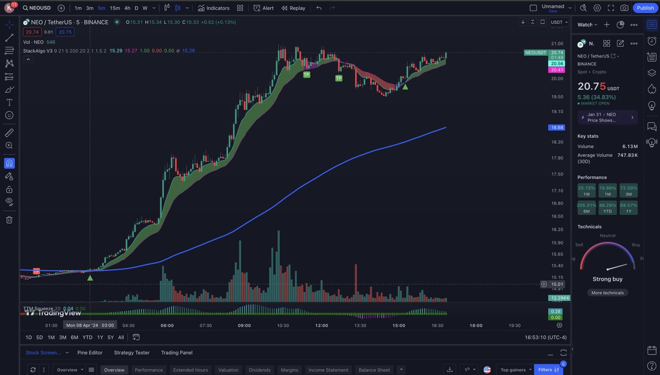Select the brush drawing tool
The width and height of the screenshot is (660, 375).
pyautogui.click(x=9, y=90)
